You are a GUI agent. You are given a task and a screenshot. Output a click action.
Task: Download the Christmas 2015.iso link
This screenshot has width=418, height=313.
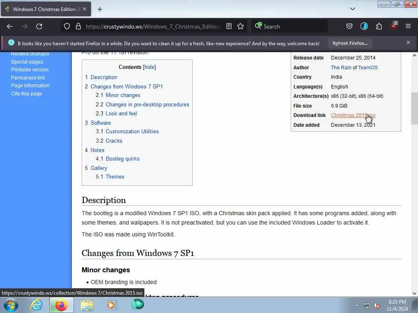[x=353, y=115]
